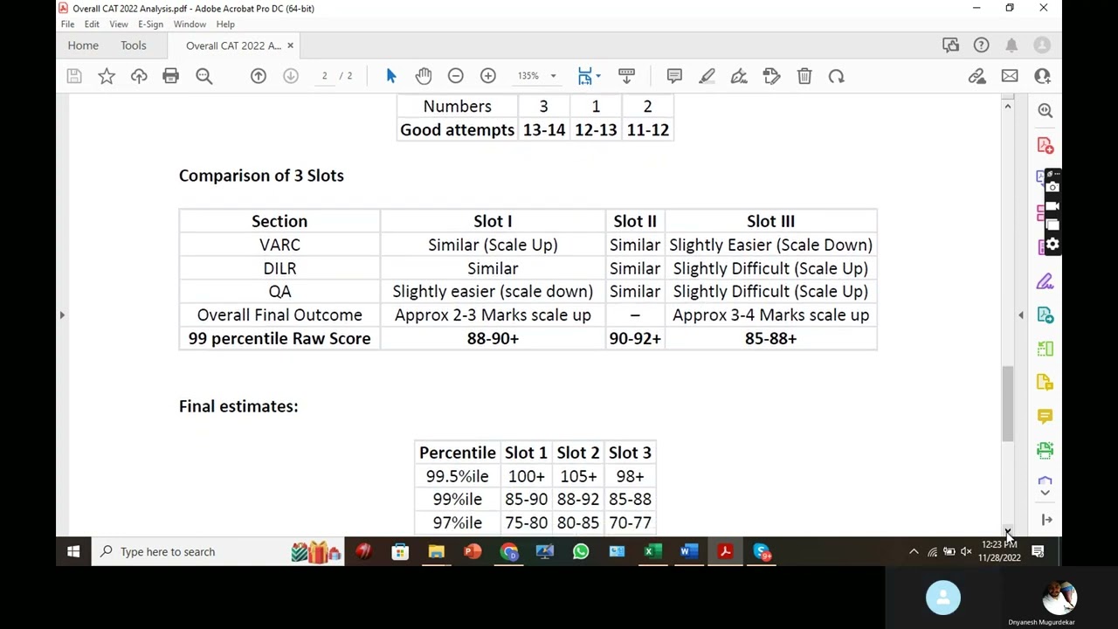1118x629 pixels.
Task: Open the Window menu
Action: tap(190, 24)
